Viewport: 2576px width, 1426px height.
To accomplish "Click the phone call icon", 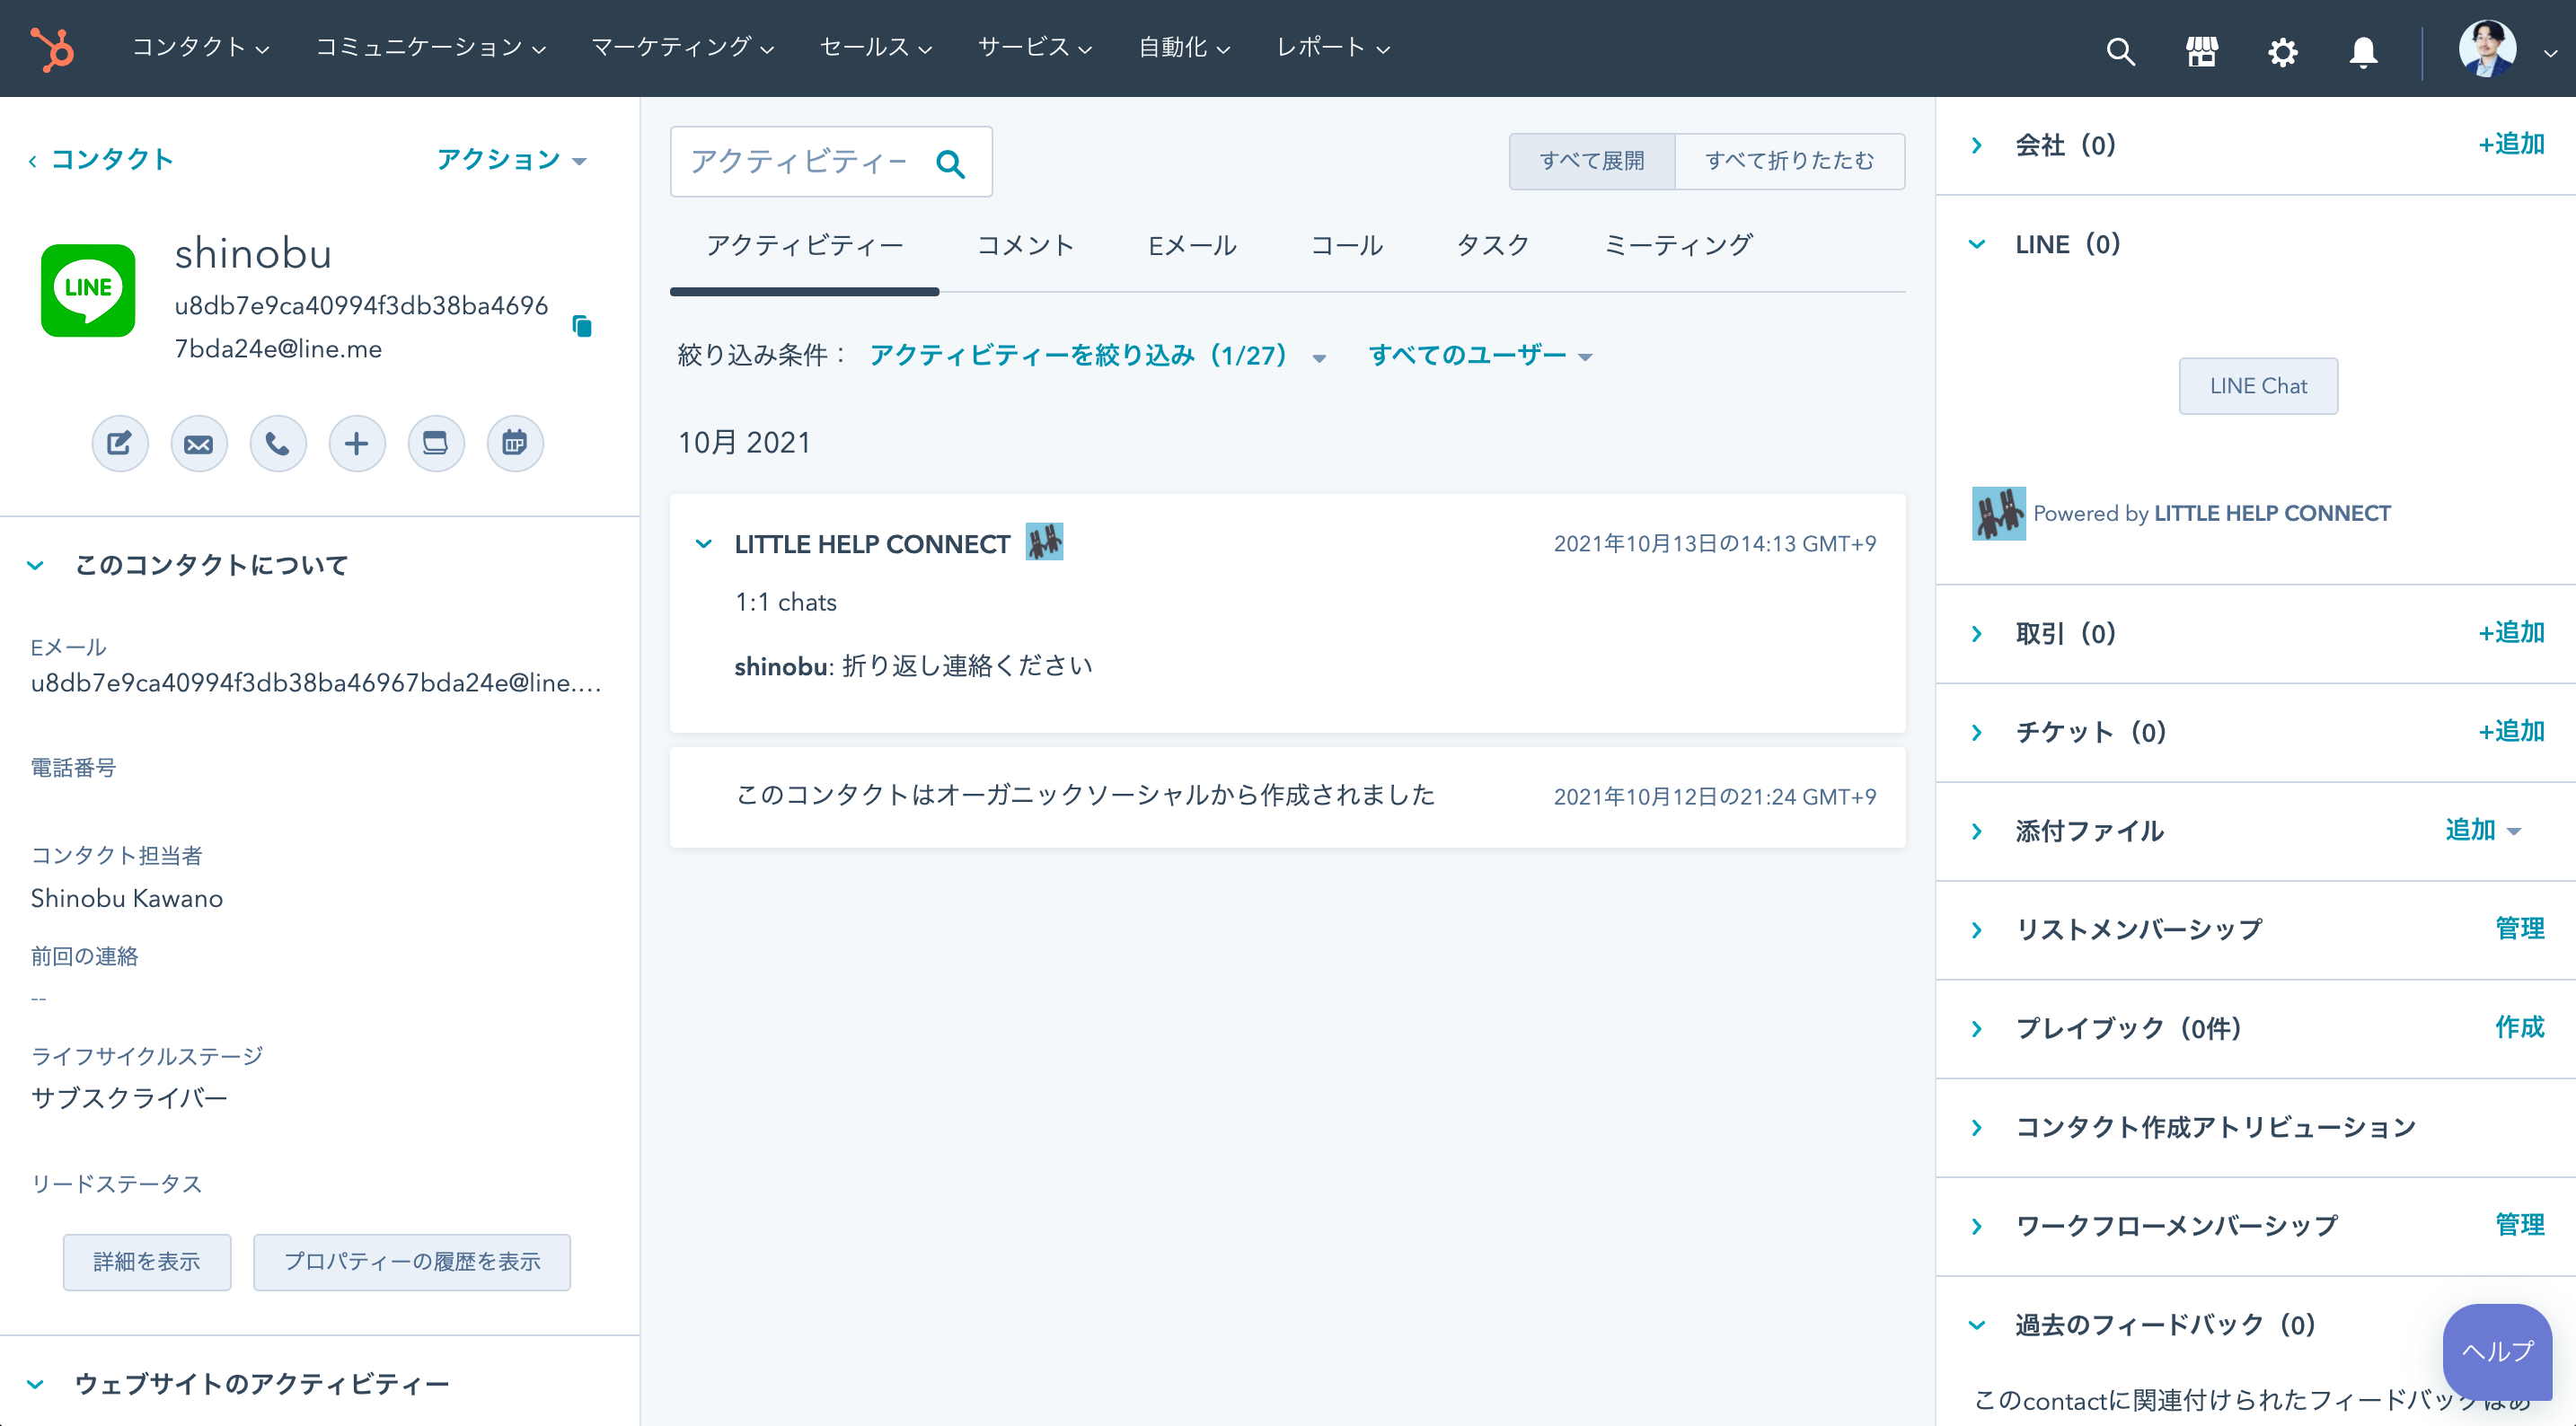I will click(278, 443).
